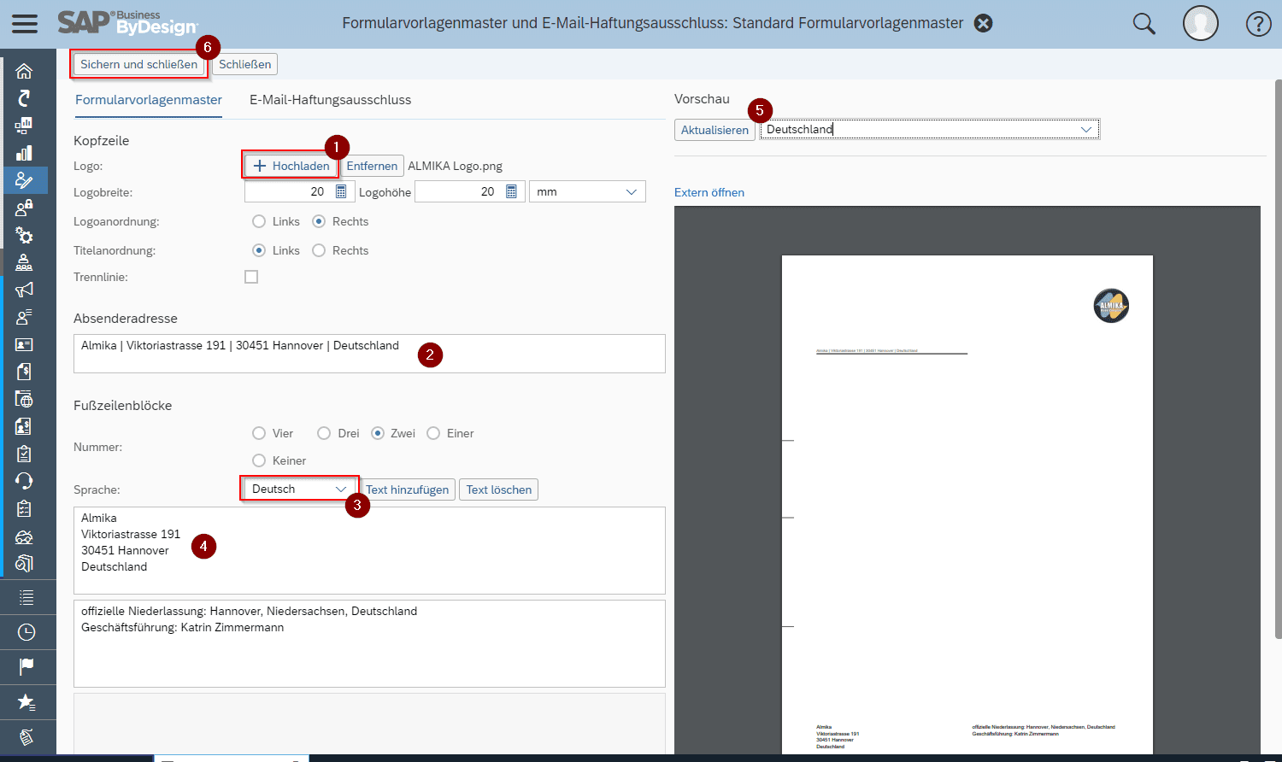The width and height of the screenshot is (1282, 762).
Task: Select Einer footer block
Action: 433,433
